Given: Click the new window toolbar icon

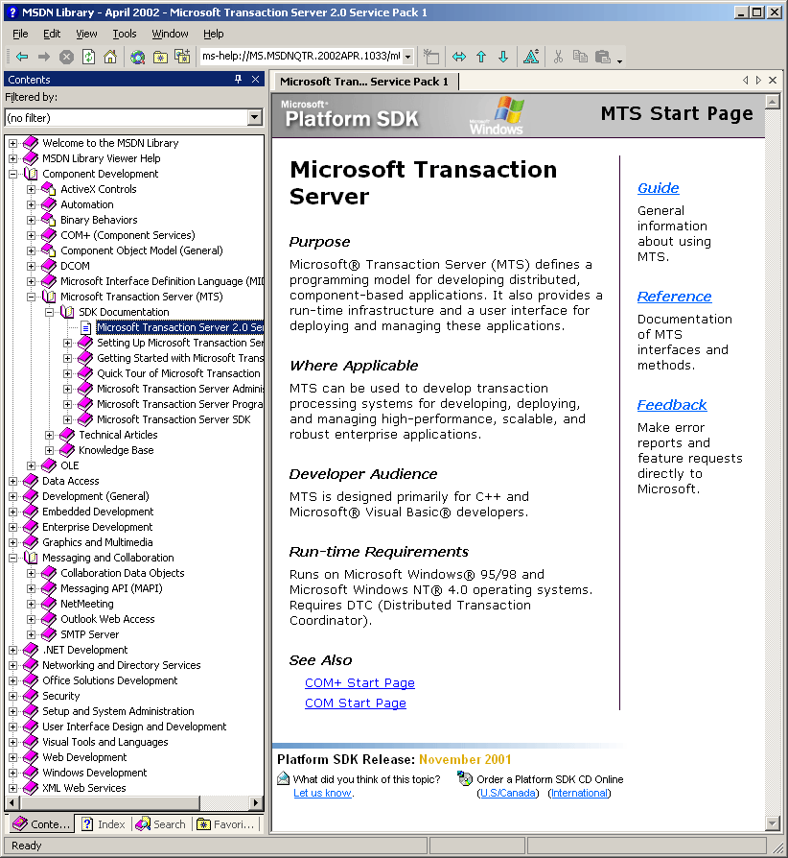Looking at the screenshot, I should click(431, 57).
